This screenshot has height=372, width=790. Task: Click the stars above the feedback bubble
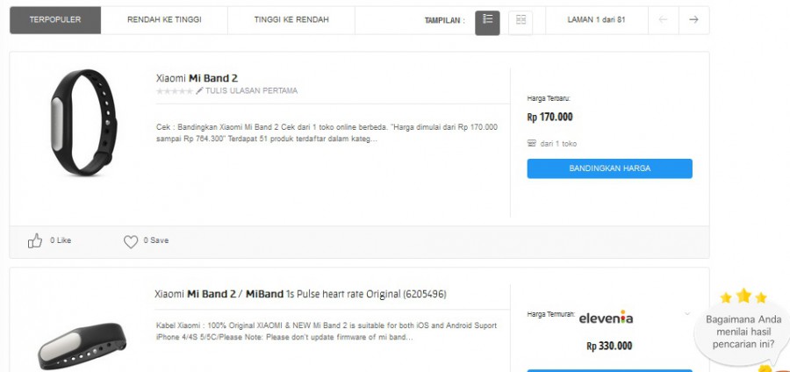pyautogui.click(x=743, y=296)
